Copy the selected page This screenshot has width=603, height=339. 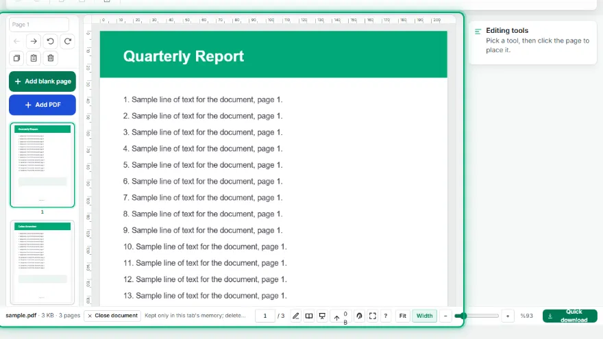point(16,58)
